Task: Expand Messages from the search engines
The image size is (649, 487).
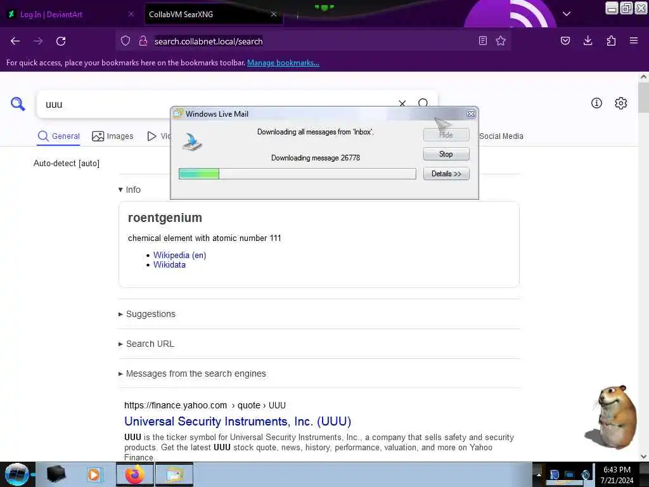Action: click(193, 373)
